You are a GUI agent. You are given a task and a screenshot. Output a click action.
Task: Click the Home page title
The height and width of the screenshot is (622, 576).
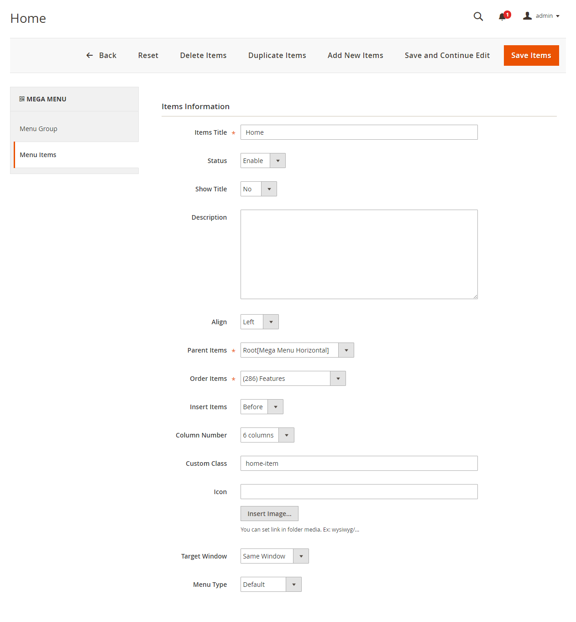pos(28,18)
